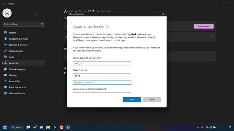Image resolution: width=234 pixels, height=131 pixels.
Task: Click the Settings gear on taskbar
Action: [x=68, y=127]
